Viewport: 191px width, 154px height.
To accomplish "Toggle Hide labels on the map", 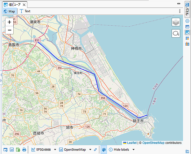I will 119,150.
